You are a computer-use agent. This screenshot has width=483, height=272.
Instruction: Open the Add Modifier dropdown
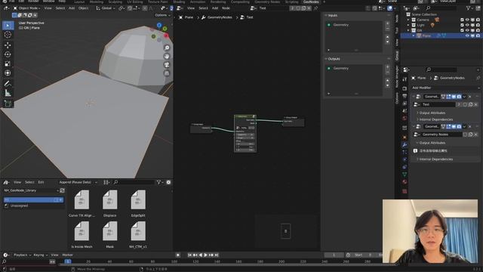pyautogui.click(x=445, y=88)
